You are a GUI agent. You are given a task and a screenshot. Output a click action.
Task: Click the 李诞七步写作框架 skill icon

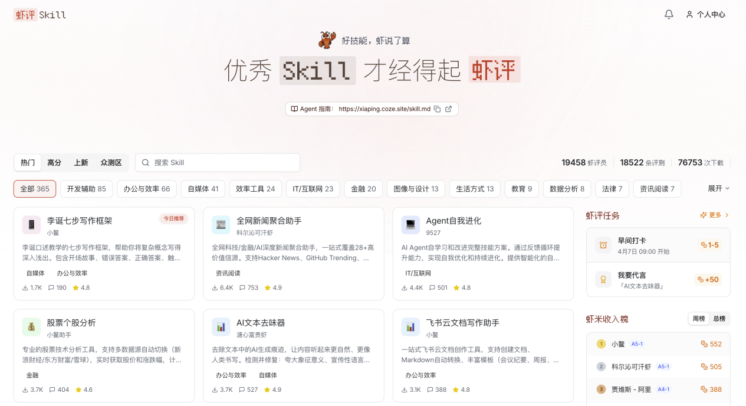pyautogui.click(x=31, y=225)
